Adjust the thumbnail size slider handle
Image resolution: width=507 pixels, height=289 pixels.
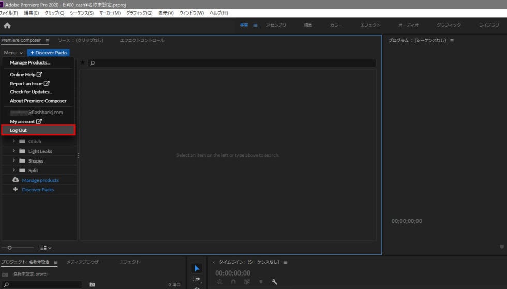10,248
